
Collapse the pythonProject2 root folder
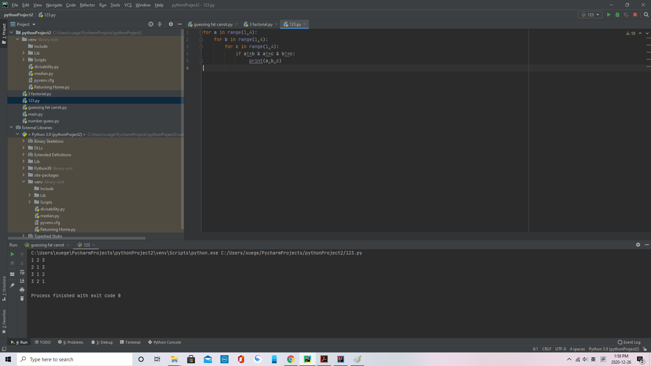pos(12,33)
